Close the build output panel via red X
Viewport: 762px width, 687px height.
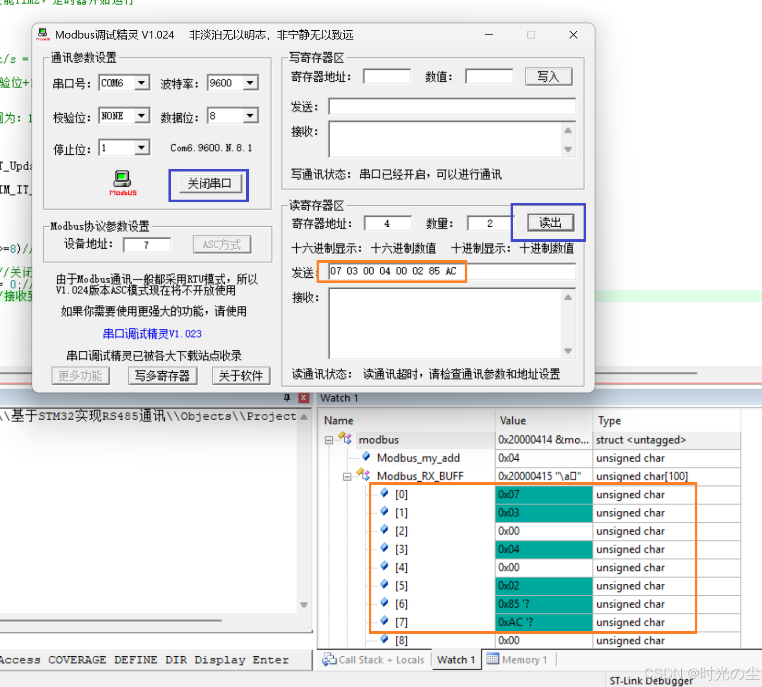coord(304,398)
